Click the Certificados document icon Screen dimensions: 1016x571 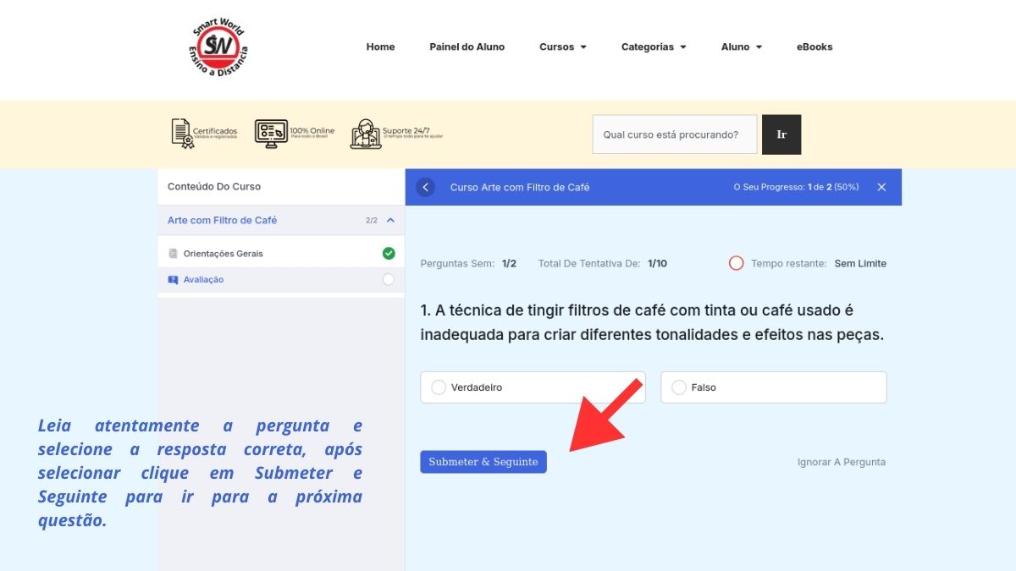click(x=182, y=134)
